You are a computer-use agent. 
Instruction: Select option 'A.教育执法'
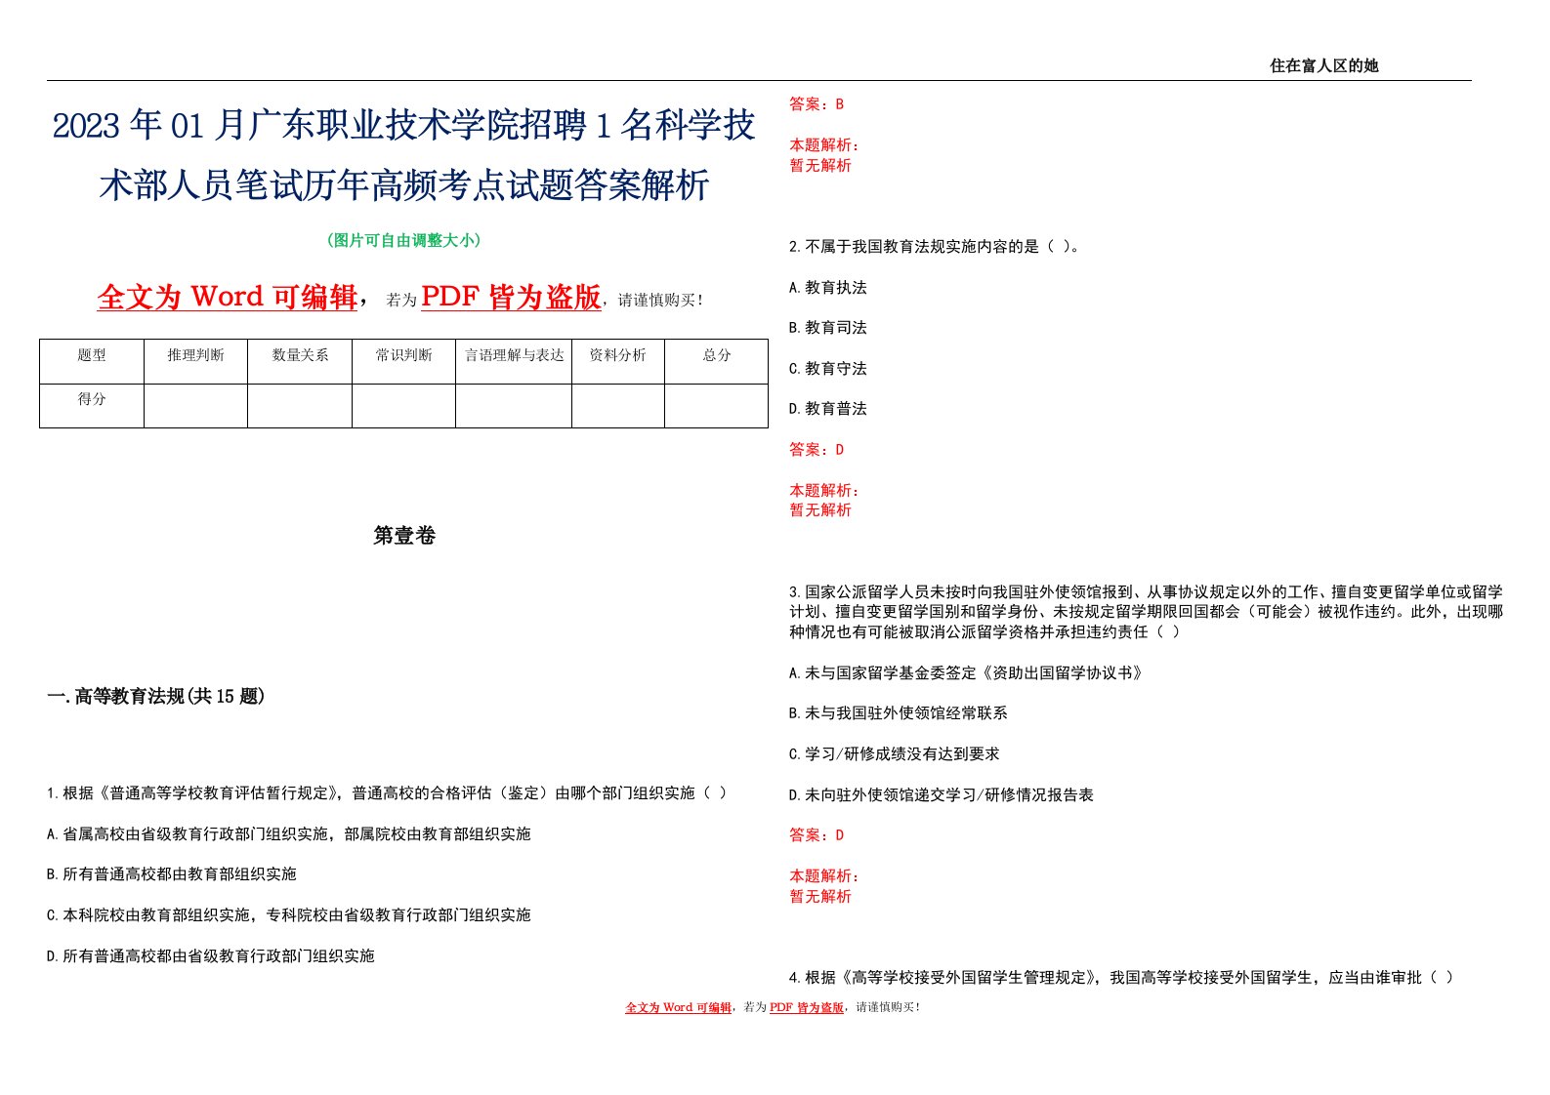tap(828, 288)
